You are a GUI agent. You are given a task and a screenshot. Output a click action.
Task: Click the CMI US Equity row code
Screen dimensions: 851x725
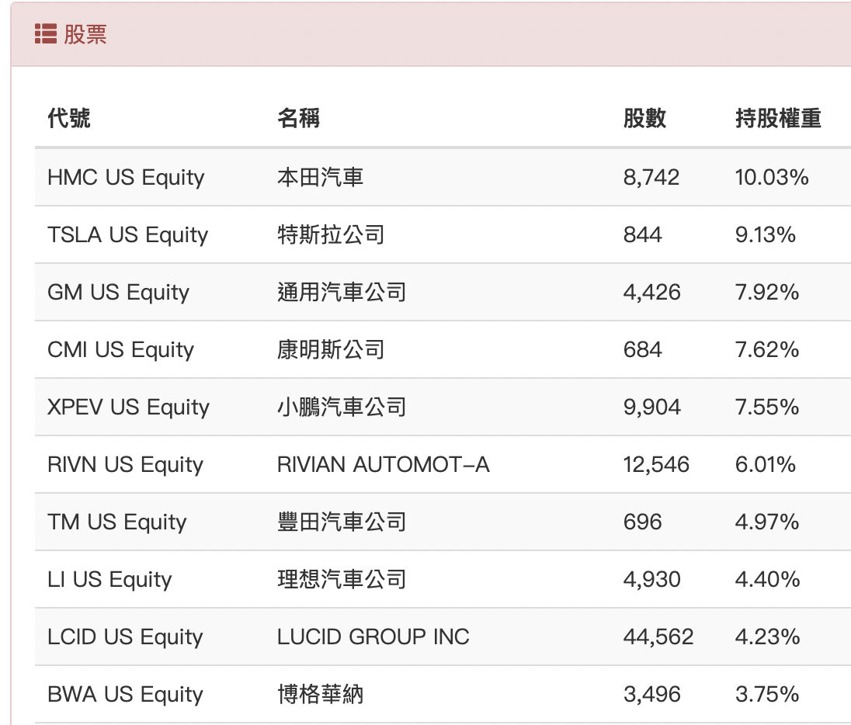(120, 350)
